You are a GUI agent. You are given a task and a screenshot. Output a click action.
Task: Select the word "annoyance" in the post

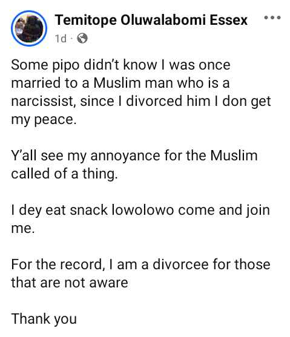click(125, 156)
